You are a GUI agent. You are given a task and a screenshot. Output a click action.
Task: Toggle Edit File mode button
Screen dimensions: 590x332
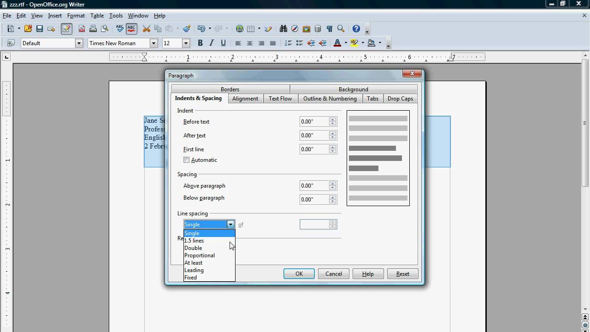point(66,29)
